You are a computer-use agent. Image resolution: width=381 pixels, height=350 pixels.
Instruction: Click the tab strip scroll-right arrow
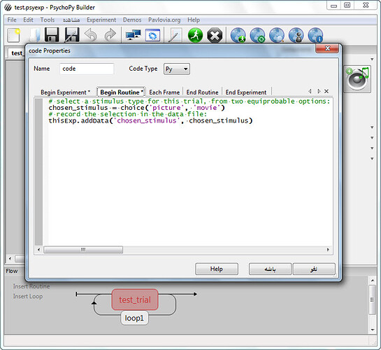click(319, 92)
